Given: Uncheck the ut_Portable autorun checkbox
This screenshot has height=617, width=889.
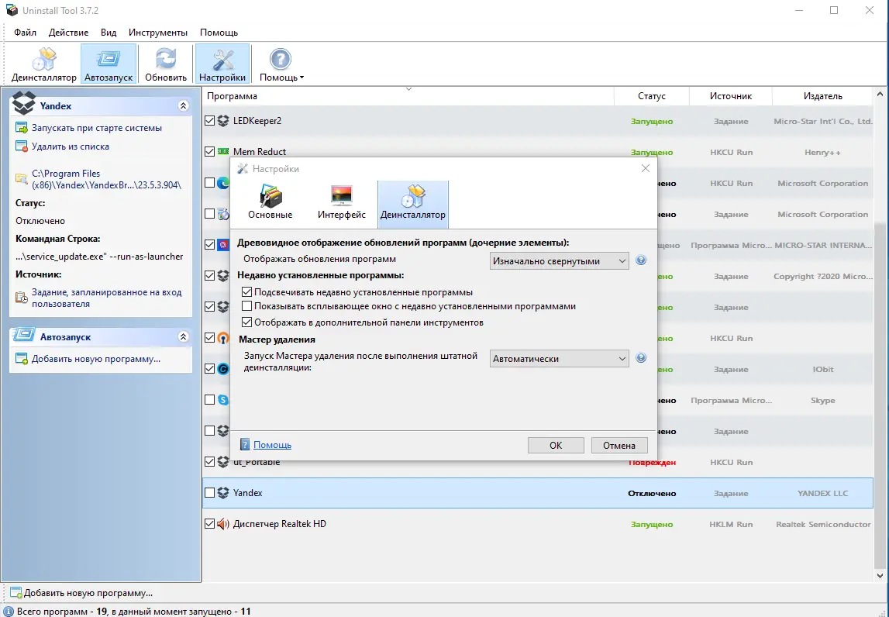Looking at the screenshot, I should pos(210,462).
